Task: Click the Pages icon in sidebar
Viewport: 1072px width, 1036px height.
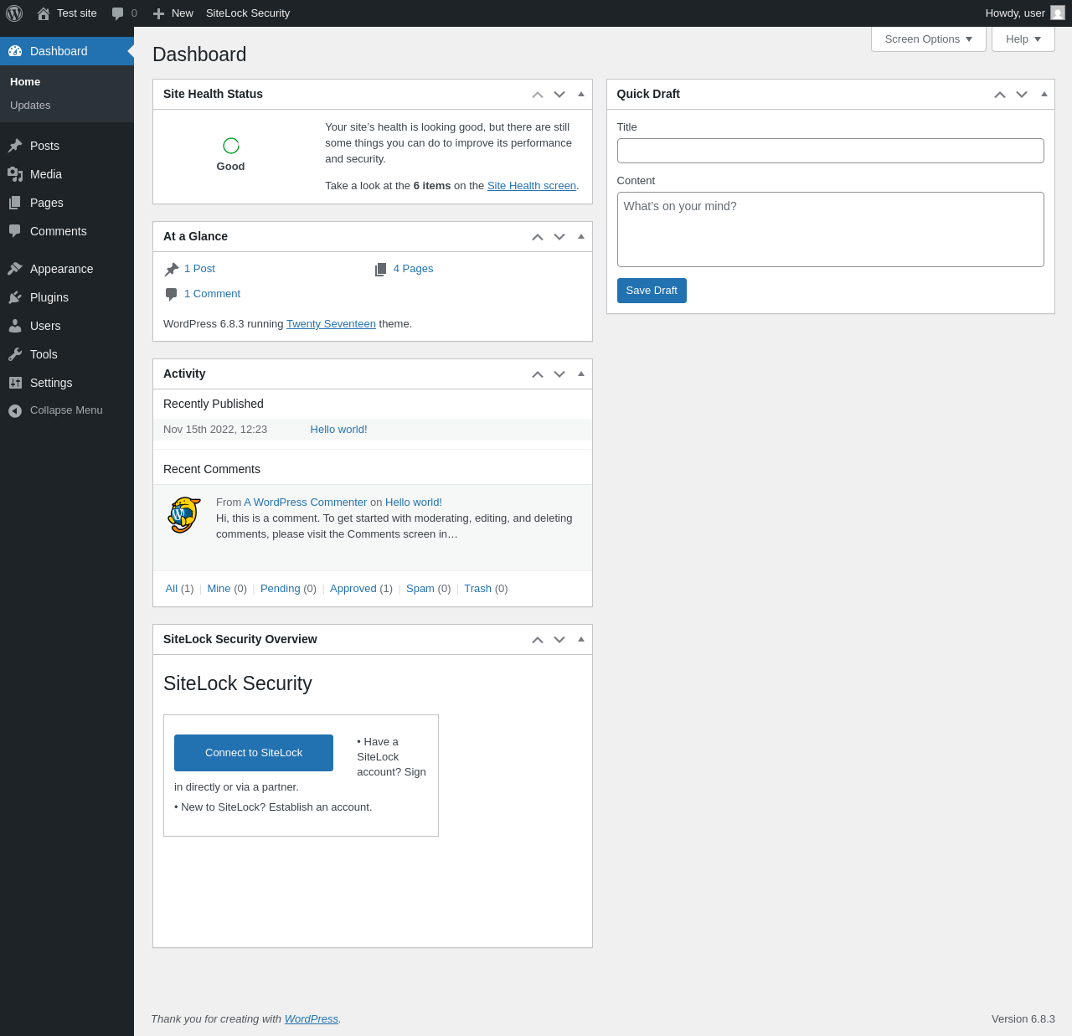Action: click(x=15, y=203)
